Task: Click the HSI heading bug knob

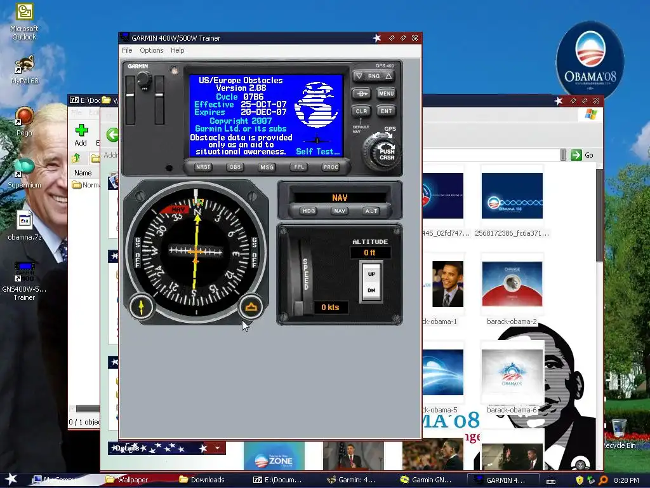Action: point(251,307)
